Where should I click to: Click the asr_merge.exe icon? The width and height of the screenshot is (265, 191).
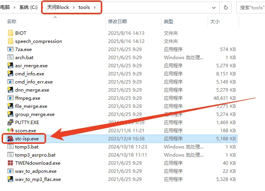click(x=10, y=66)
